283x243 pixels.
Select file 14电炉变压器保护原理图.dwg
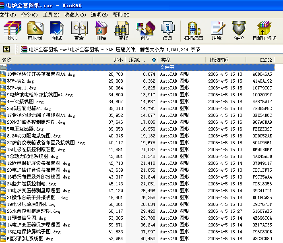tap(39, 225)
